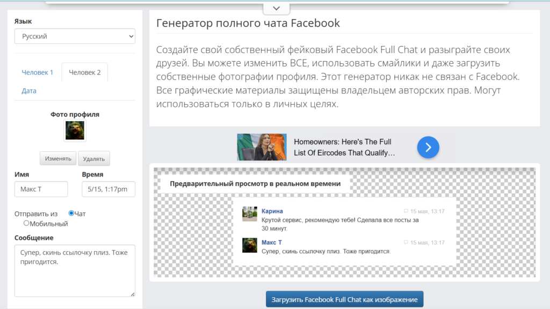Switch to the Человек 2 tab
This screenshot has width=550, height=309.
click(x=84, y=72)
